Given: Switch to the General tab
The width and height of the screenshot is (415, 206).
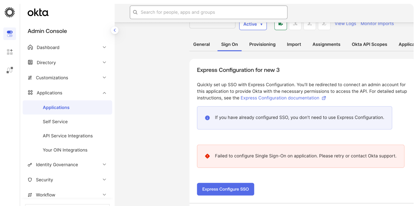Looking at the screenshot, I should coord(201,44).
